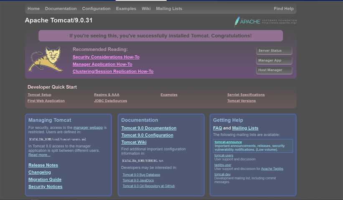Click the Managing Tomcat panel heading
Image resolution: width=343 pixels, height=200 pixels.
tap(50, 120)
